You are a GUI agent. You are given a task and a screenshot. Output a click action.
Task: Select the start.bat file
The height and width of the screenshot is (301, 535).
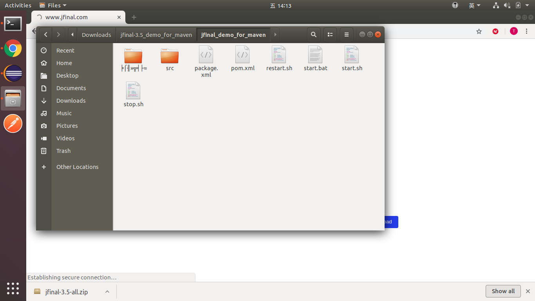pos(315,59)
